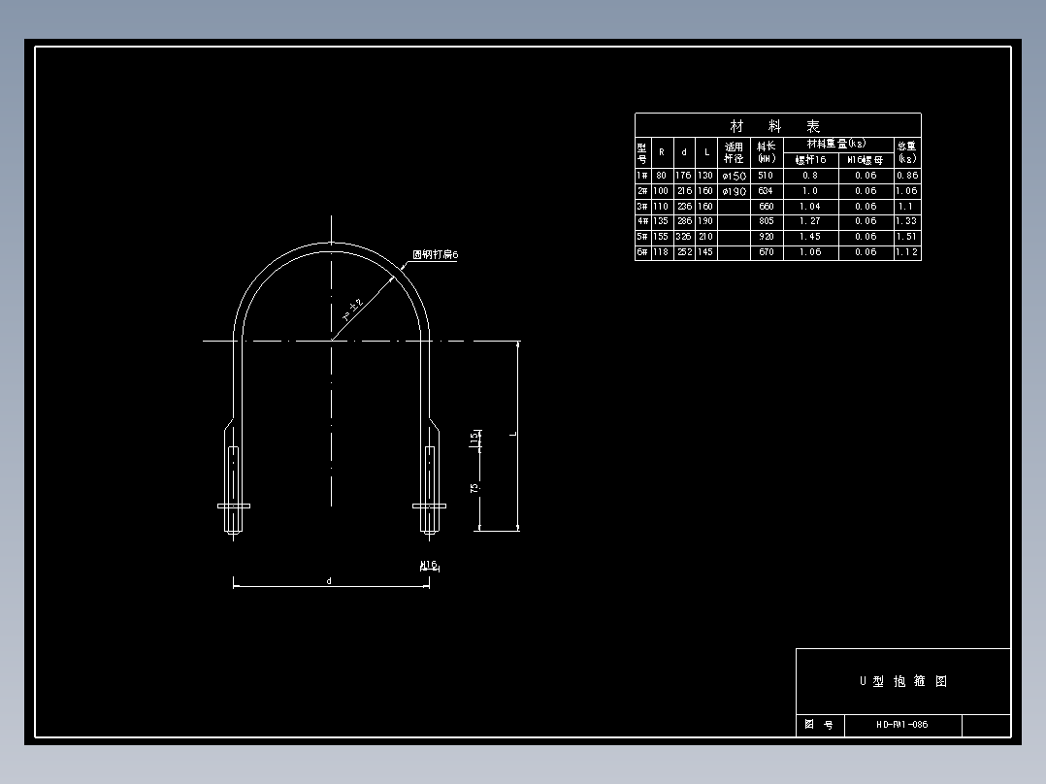Viewport: 1046px width, 784px height.
Task: Select the R value 135 in row 4#
Action: click(x=661, y=221)
